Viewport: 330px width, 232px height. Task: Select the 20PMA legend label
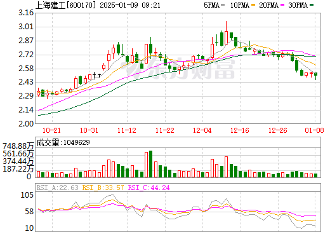[x=268, y=5]
